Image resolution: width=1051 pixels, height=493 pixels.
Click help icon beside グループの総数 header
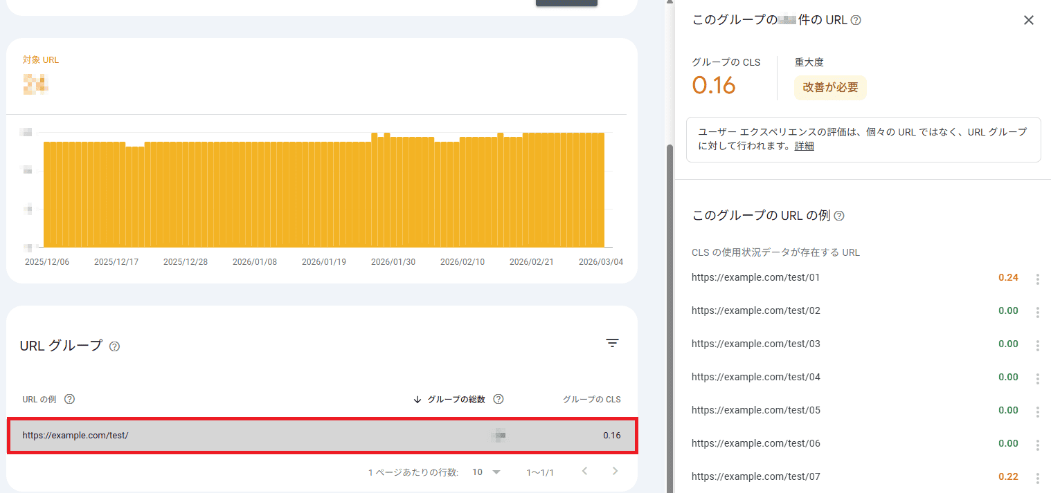[498, 399]
